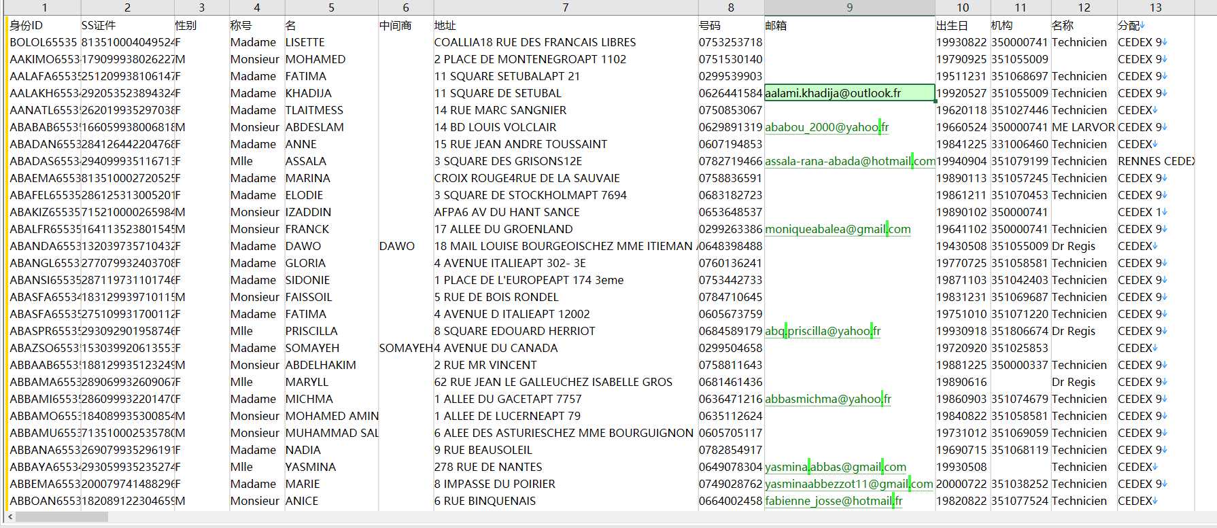Select column header 1
The image size is (1217, 528).
pos(44,7)
